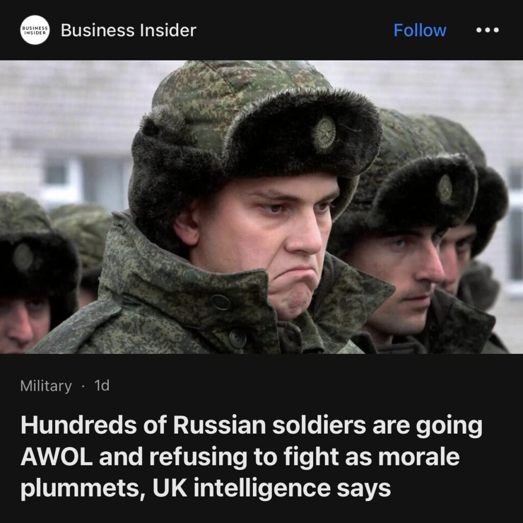Image resolution: width=523 pixels, height=523 pixels.
Task: Visit the Business Insider publisher name link
Action: (128, 30)
